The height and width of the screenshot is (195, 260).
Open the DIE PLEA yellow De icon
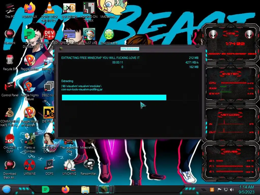(x=48, y=115)
